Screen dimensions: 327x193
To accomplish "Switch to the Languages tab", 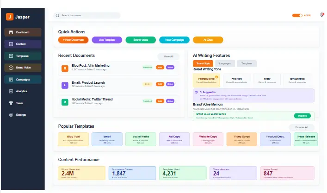I will (225, 63).
